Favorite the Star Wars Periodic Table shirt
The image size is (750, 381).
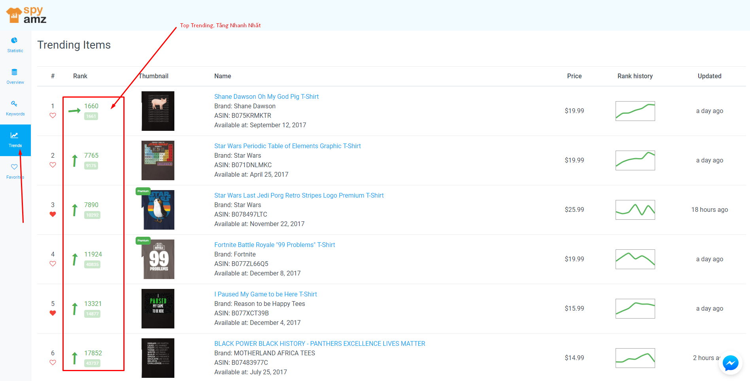pyautogui.click(x=53, y=165)
